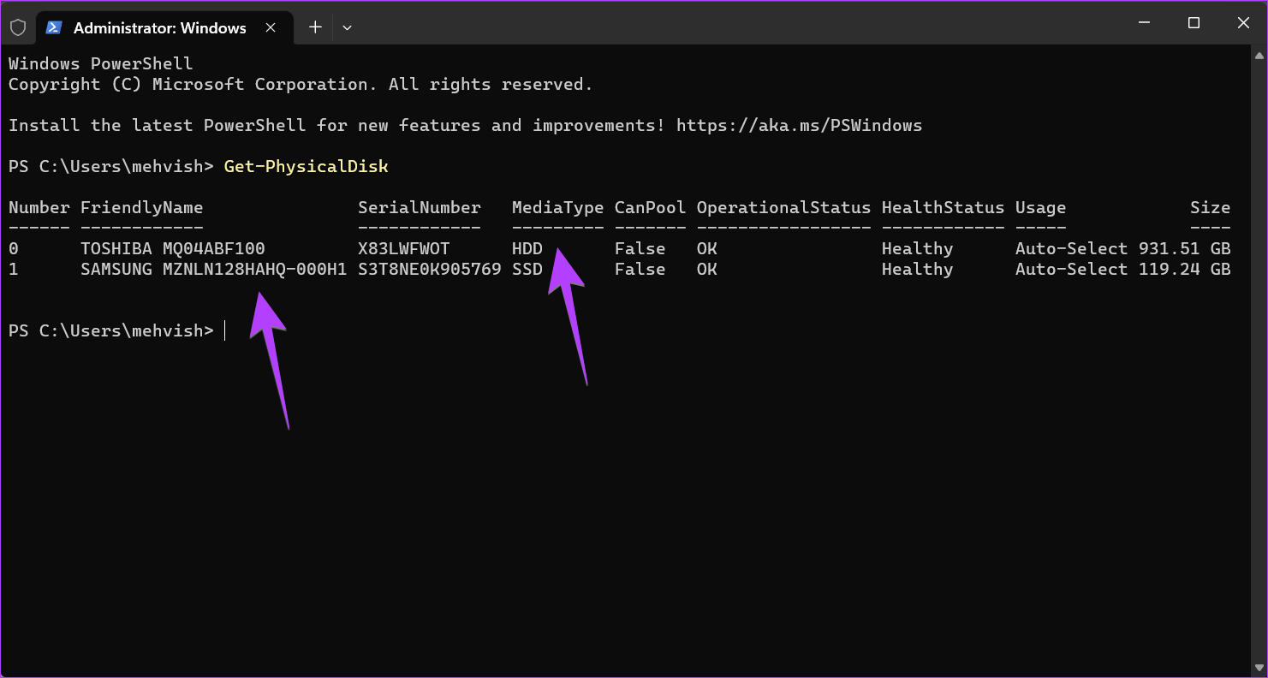Click the 931.51 GB size value
Screen dimensions: 1268x678
(1184, 249)
